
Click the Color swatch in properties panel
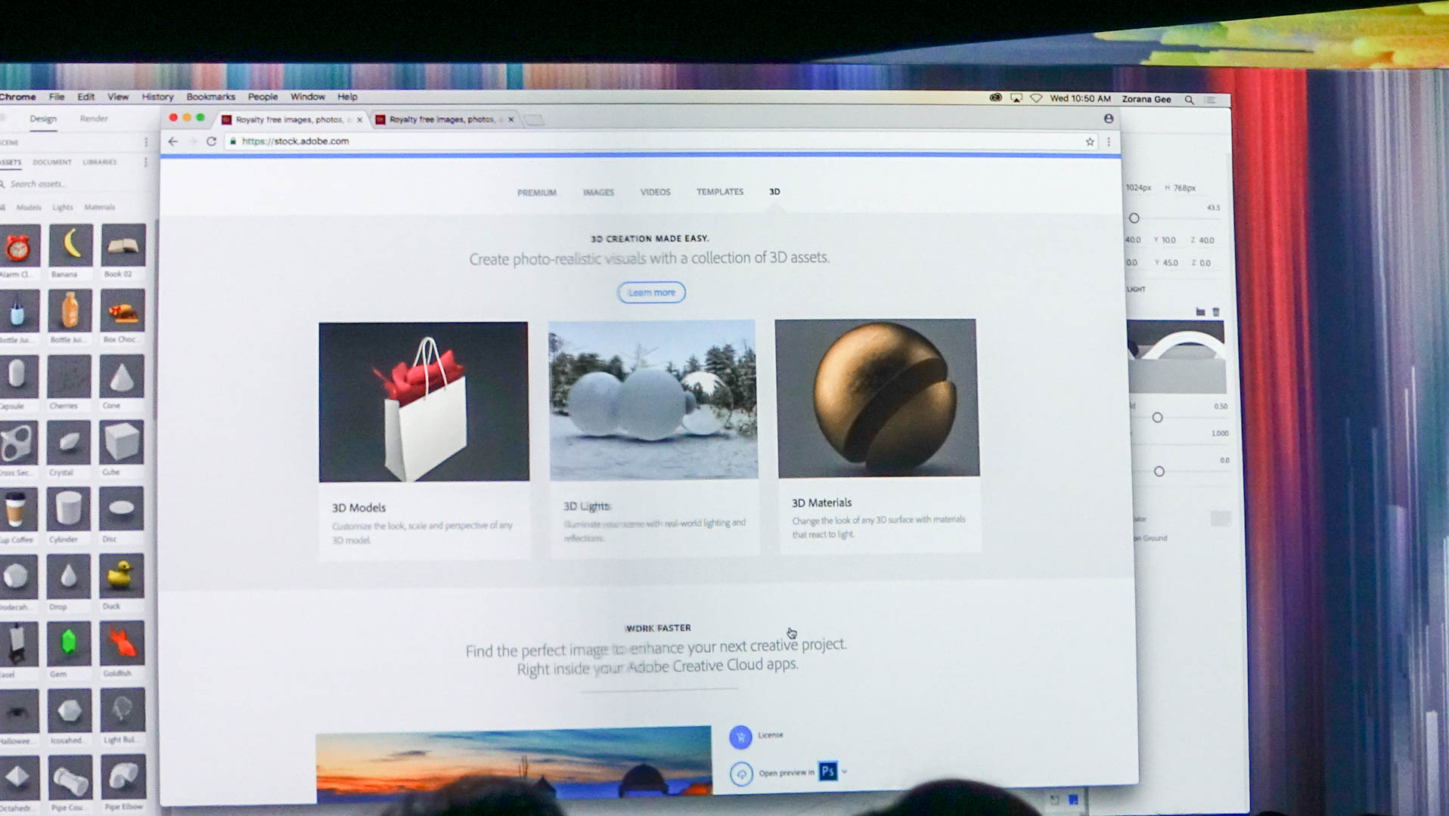1220,518
